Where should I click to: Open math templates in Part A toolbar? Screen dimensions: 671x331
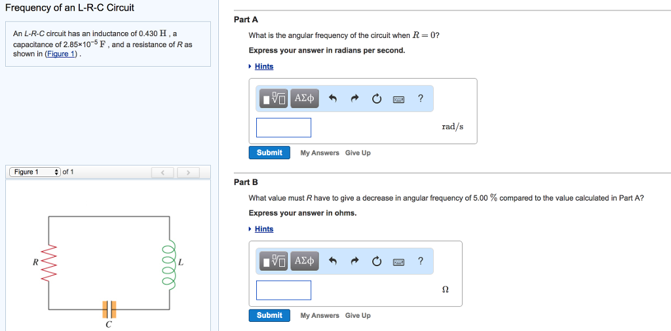pyautogui.click(x=274, y=98)
